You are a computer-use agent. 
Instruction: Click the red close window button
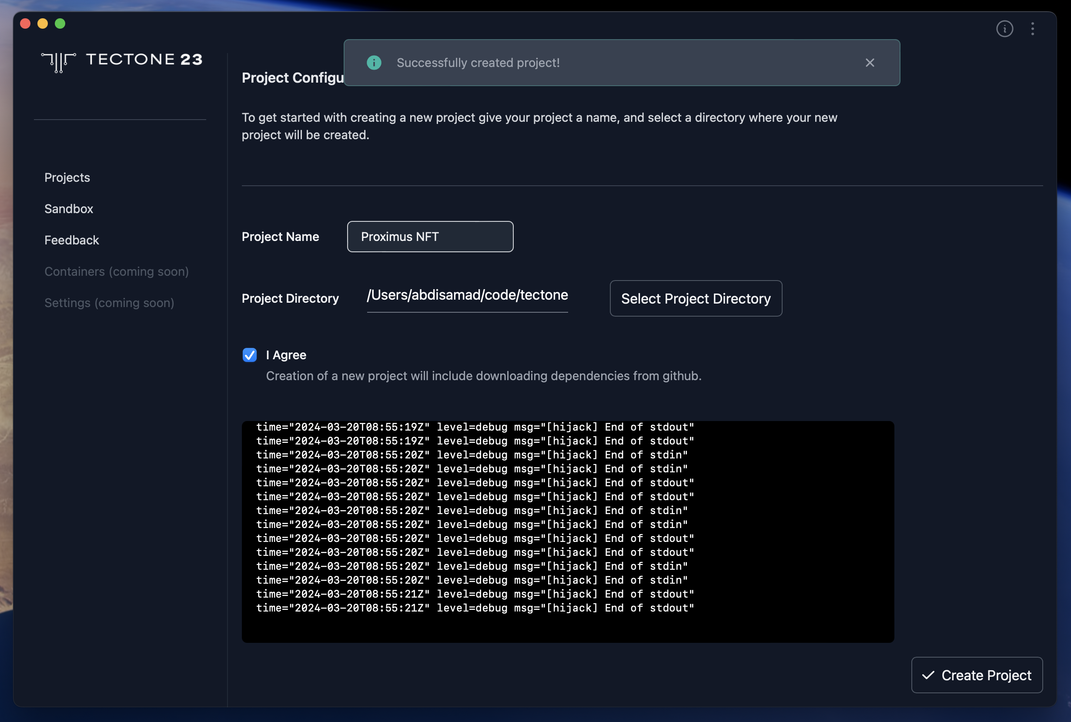tap(25, 23)
